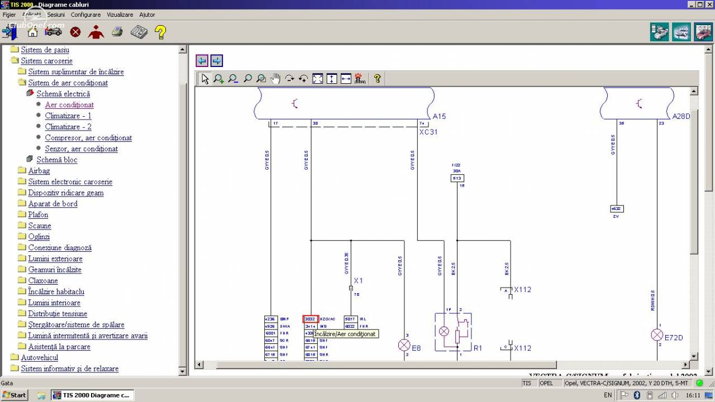The image size is (715, 402).
Task: Expand the Lumini exterioare folder
Action: 55,259
